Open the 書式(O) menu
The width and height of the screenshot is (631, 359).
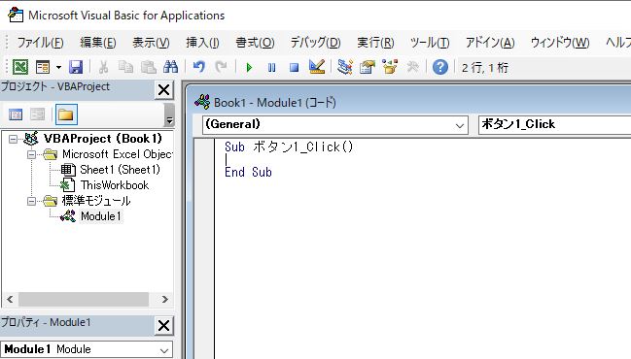(x=255, y=42)
